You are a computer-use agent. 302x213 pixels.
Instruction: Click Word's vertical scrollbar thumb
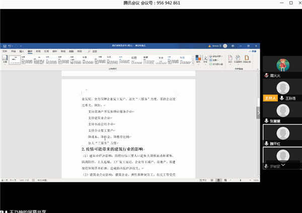tap(259, 102)
